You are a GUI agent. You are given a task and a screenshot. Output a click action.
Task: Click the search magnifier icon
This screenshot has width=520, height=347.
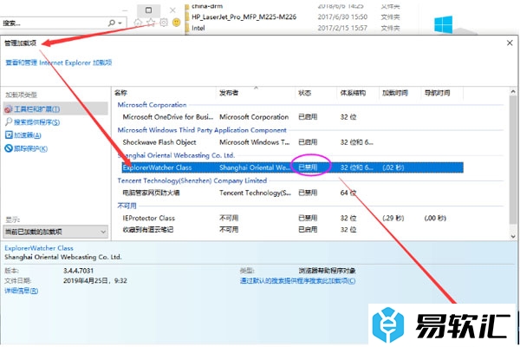coord(112,23)
